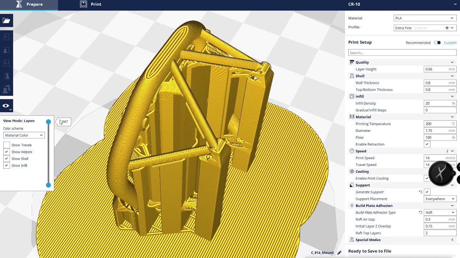Reset the Build Plate Adhesion Type setting
This screenshot has height=258, width=460.
420,212
